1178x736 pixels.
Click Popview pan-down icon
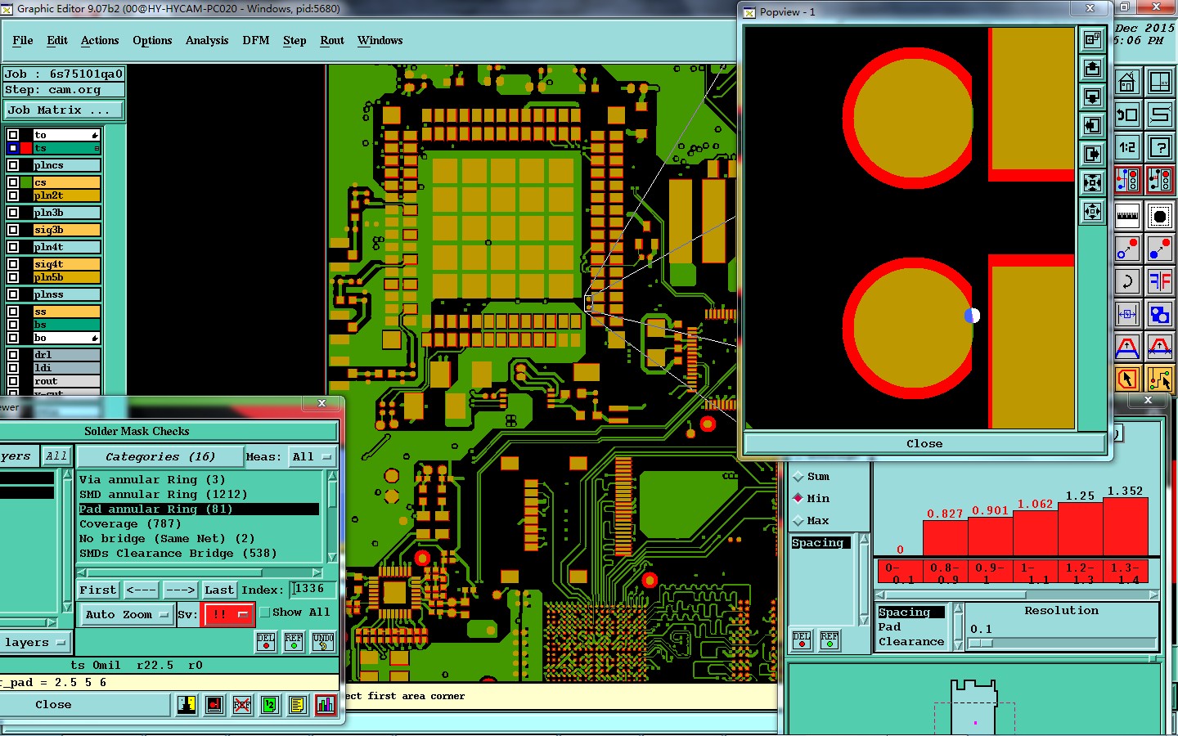[1092, 97]
